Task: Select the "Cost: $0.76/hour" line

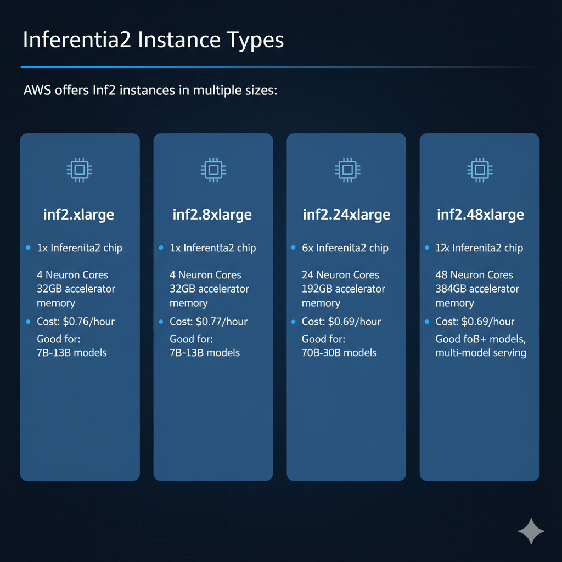Action: (x=76, y=322)
